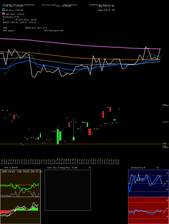Click the 'ADX: 14.42 +DY: 50.05 -DY: 37.43' header
Screen dimensions: 169x224
tap(22, 172)
